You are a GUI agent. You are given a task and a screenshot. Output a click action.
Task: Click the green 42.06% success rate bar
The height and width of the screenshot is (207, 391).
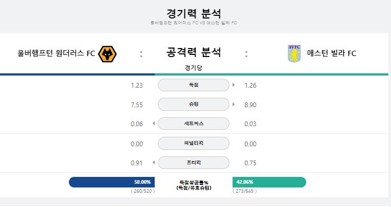click(x=269, y=182)
